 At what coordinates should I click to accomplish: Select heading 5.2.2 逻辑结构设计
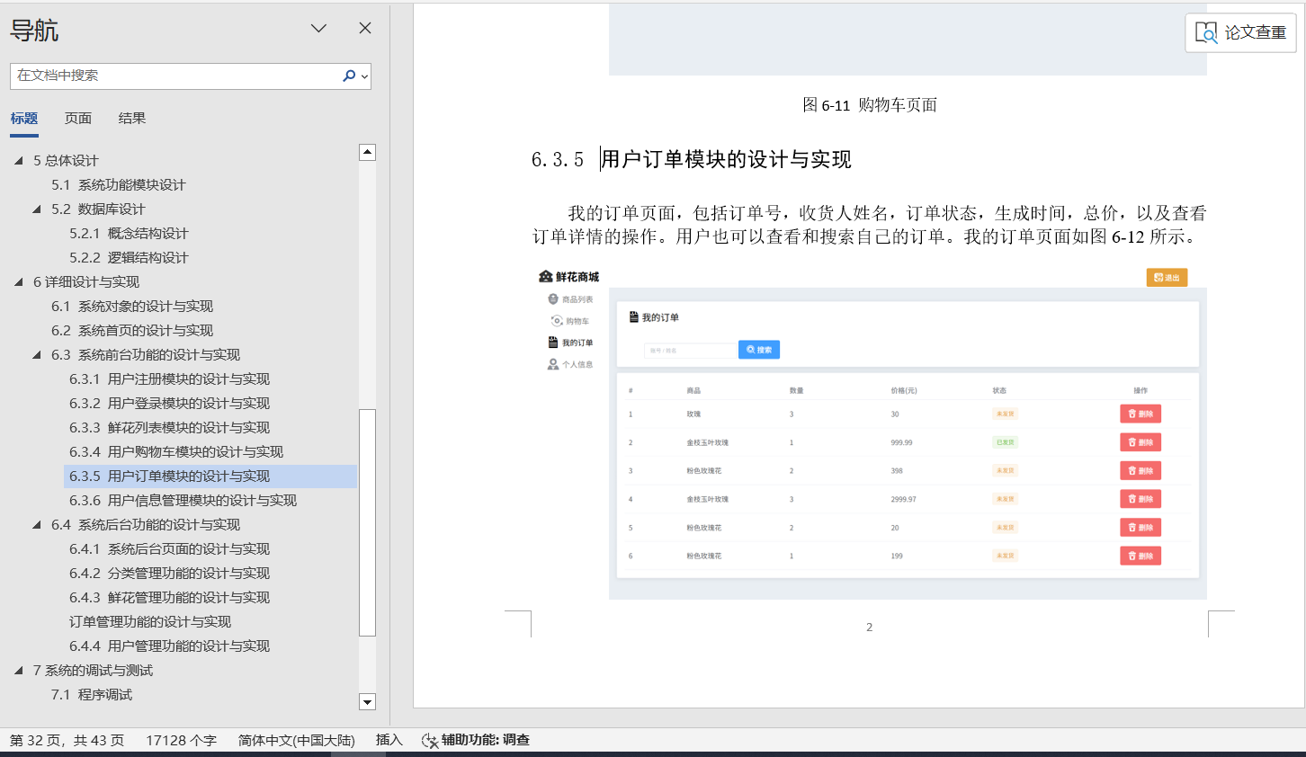(129, 257)
